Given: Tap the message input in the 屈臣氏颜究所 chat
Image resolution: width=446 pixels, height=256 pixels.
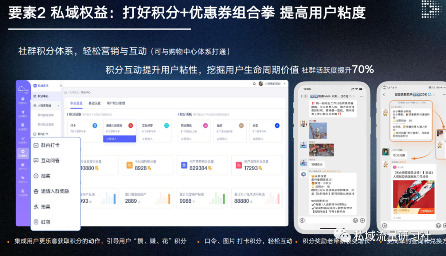Looking at the screenshot, I should pos(412,225).
